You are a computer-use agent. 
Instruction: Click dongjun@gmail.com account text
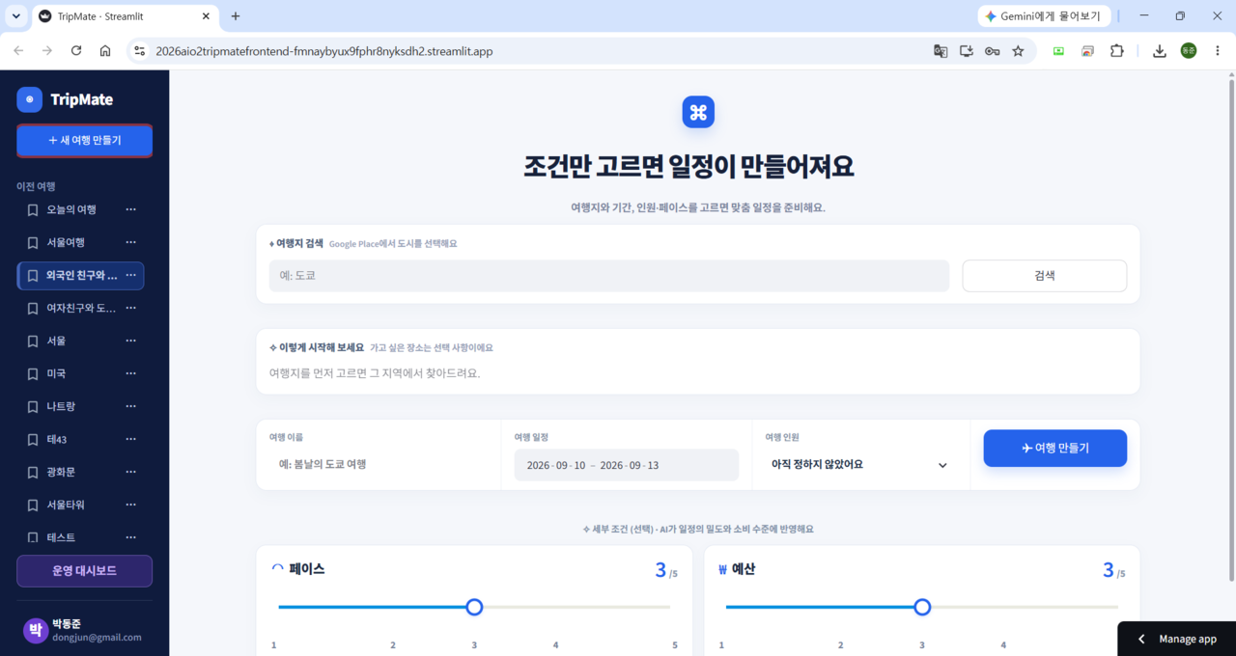coord(97,638)
